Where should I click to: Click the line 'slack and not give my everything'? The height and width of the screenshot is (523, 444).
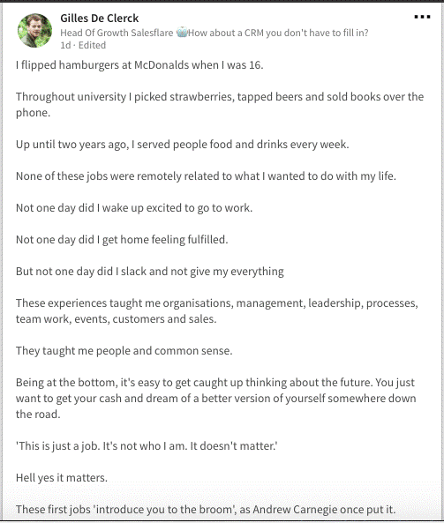[150, 271]
